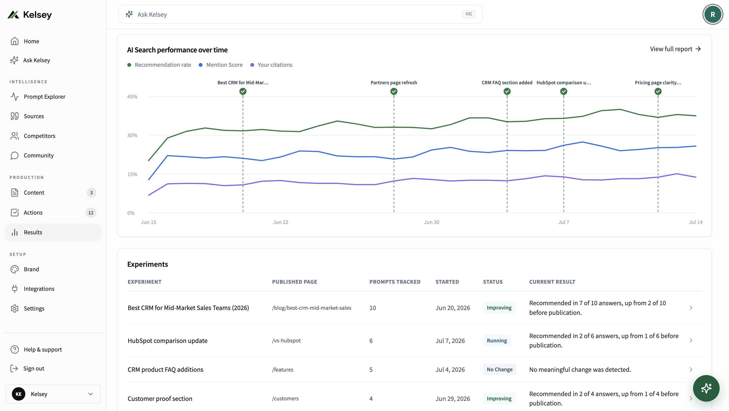
Task: Click green Recommendation rate legend dot
Action: click(129, 65)
